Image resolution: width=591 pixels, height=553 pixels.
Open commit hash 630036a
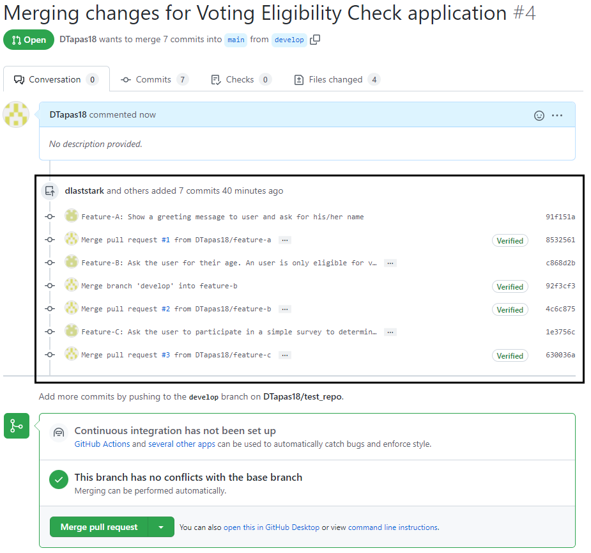click(560, 355)
